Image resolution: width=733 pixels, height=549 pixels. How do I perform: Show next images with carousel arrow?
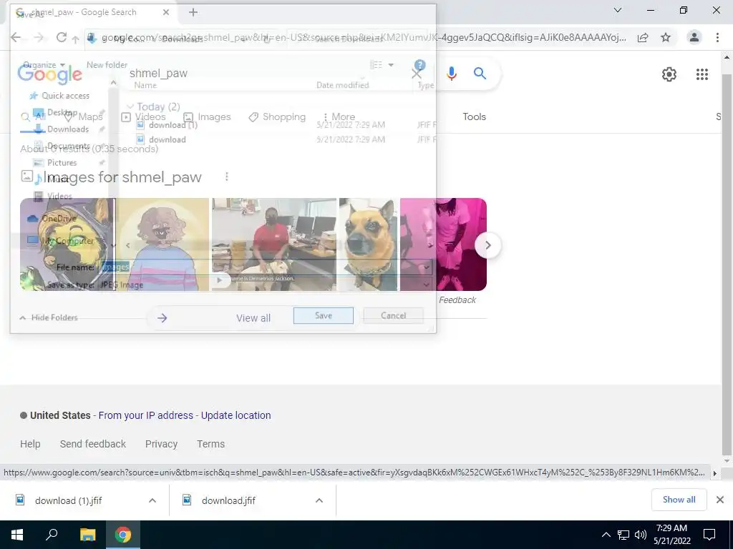(488, 245)
